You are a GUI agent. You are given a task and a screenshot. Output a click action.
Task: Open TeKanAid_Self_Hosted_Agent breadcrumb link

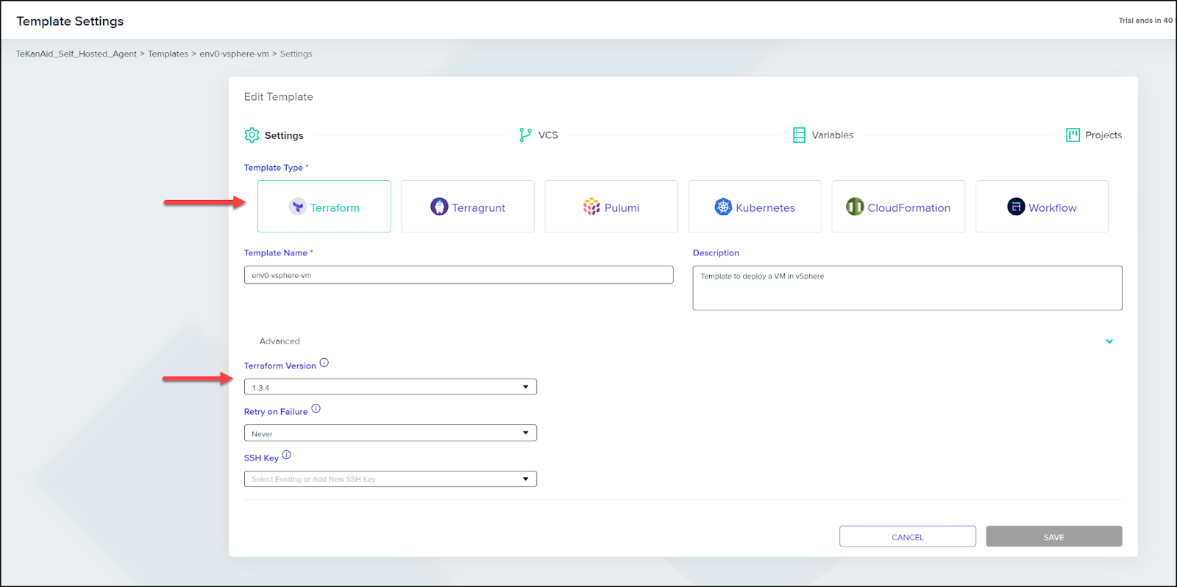pyautogui.click(x=77, y=54)
